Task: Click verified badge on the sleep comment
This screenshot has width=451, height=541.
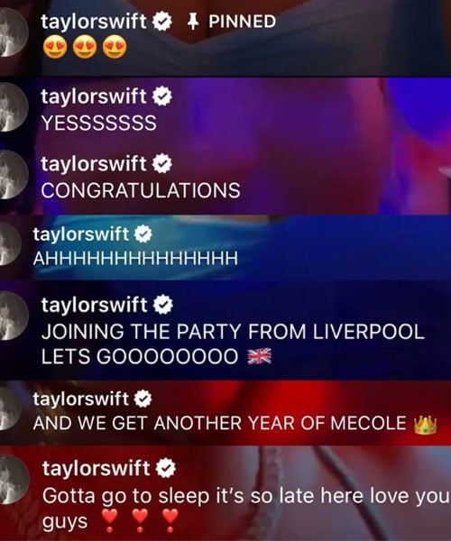Action: (166, 468)
